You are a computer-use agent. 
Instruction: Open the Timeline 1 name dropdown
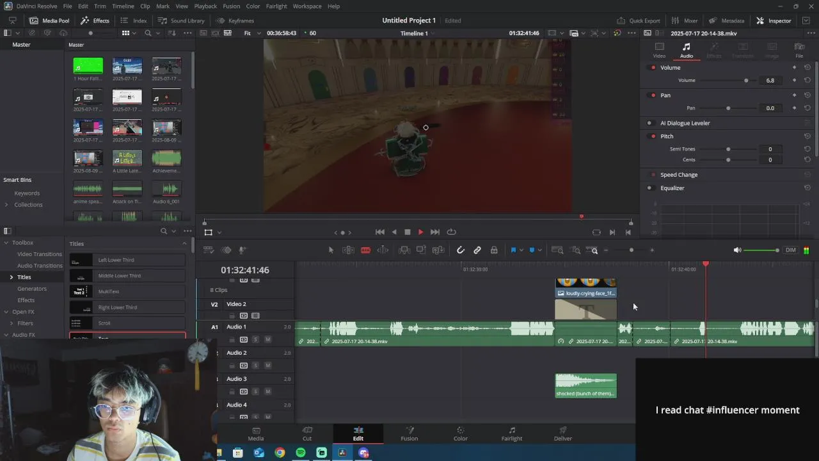point(417,33)
